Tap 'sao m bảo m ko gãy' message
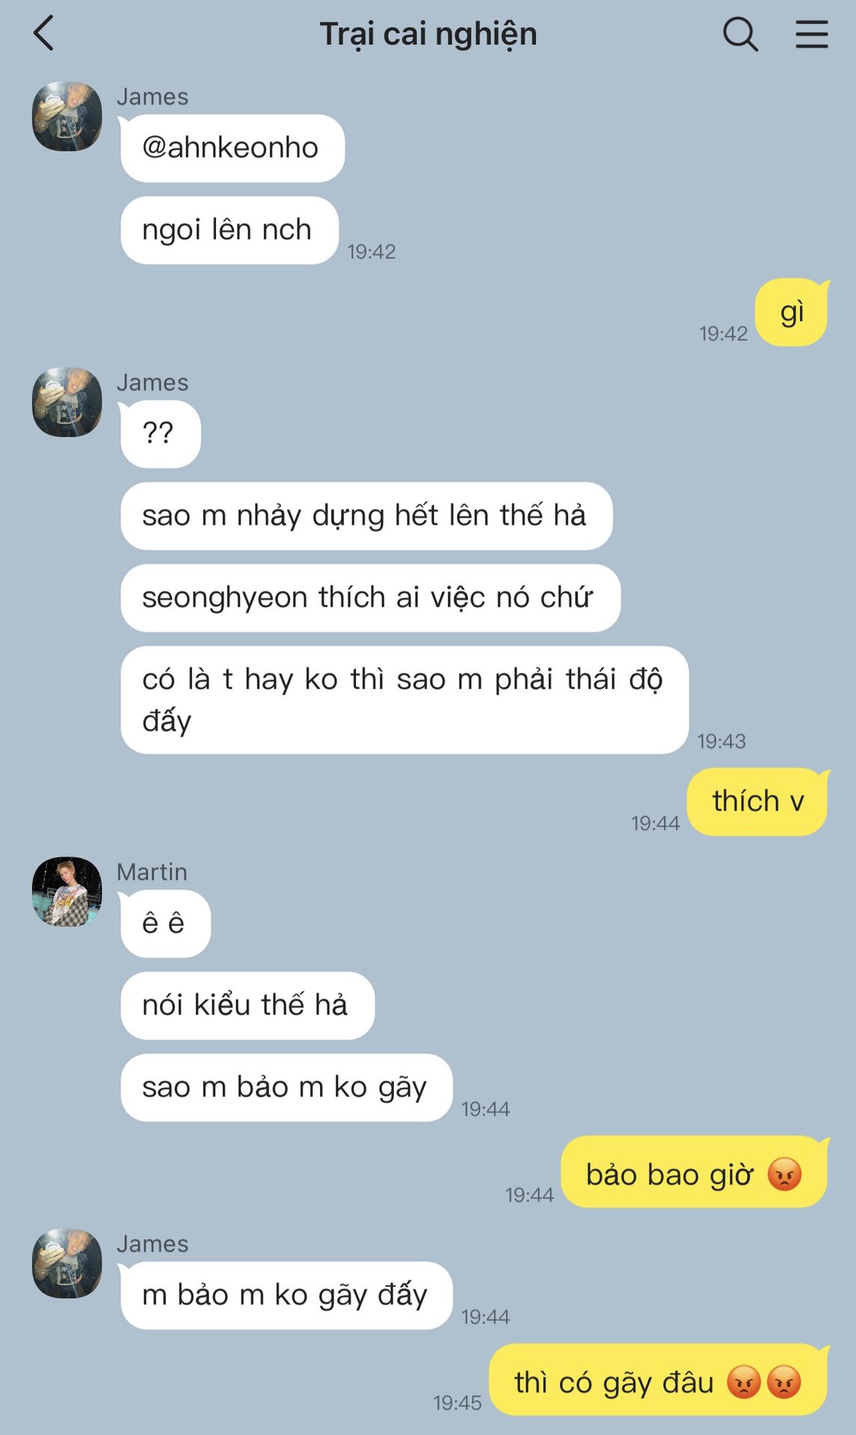 286,1087
